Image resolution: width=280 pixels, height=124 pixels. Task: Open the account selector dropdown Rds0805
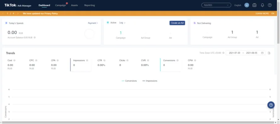pyautogui.click(x=216, y=5)
